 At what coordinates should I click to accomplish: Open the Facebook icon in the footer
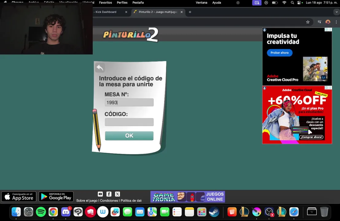[109, 194]
